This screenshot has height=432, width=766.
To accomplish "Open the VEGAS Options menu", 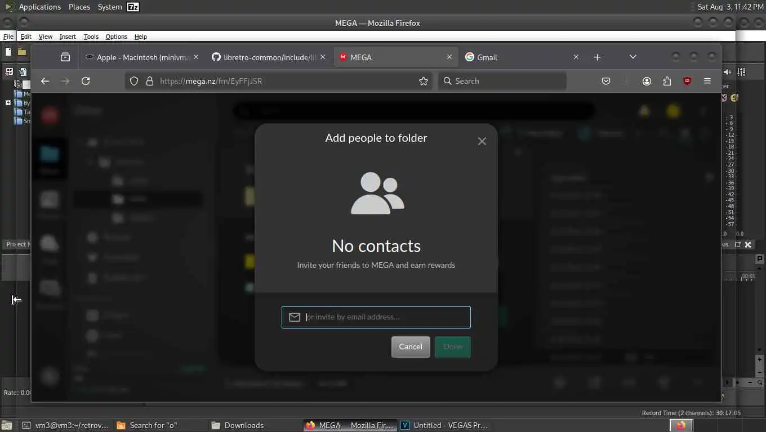I will [x=116, y=37].
